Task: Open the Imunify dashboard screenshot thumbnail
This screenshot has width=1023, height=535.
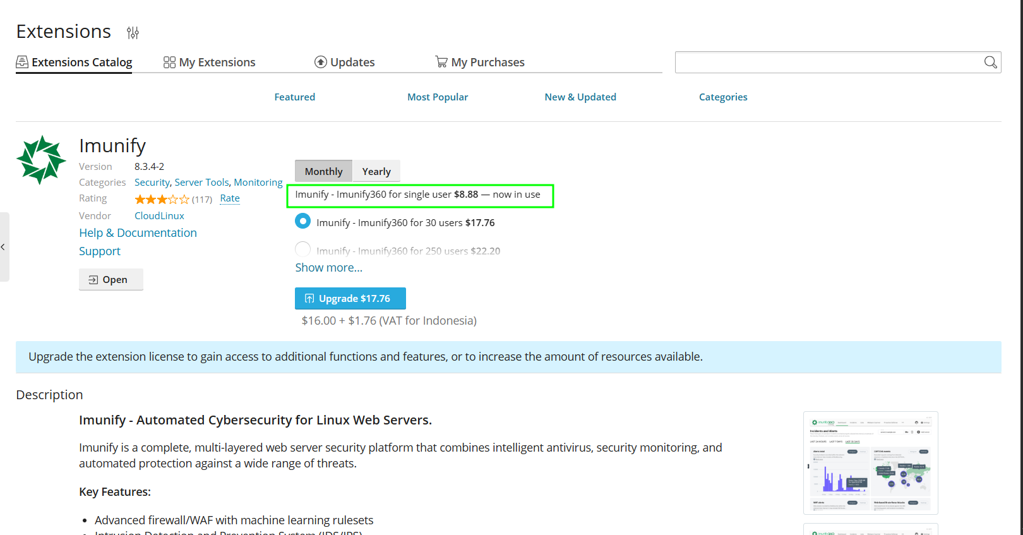Action: click(871, 463)
